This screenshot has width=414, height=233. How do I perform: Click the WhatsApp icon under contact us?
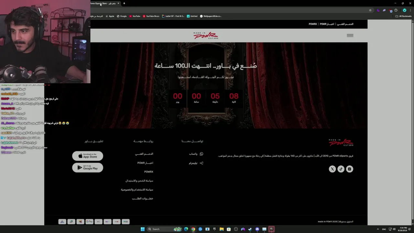pyautogui.click(x=202, y=154)
